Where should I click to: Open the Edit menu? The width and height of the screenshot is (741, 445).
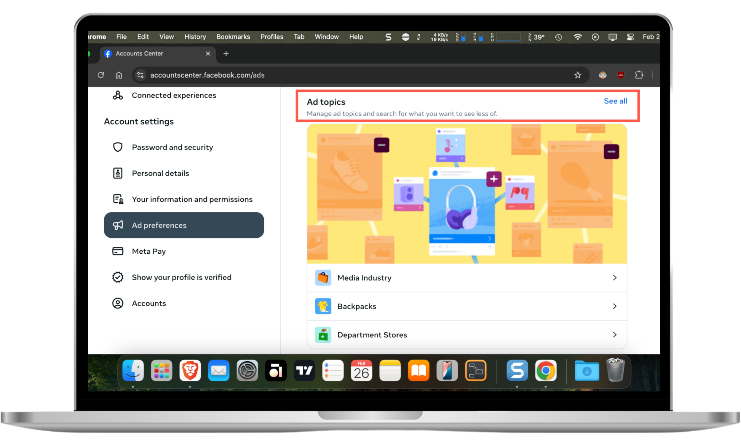pos(143,37)
